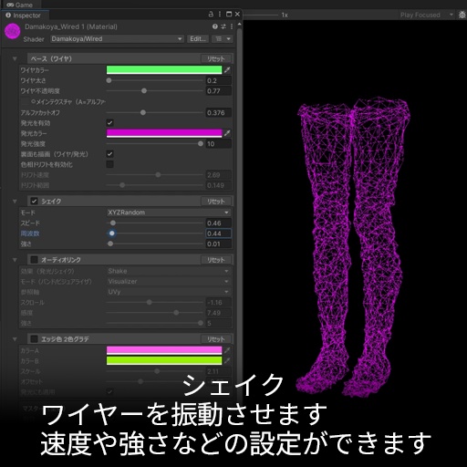The image size is (467, 467).
Task: Open the magenta 発光カラー color swatch
Action: coord(164,133)
